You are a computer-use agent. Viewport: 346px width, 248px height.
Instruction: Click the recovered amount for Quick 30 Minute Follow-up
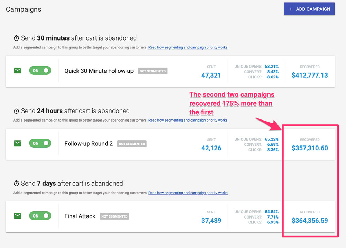[310, 74]
